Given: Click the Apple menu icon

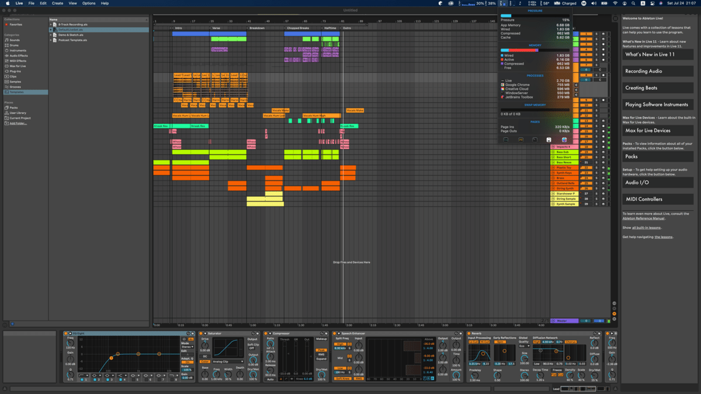Looking at the screenshot, I should click(7, 3).
